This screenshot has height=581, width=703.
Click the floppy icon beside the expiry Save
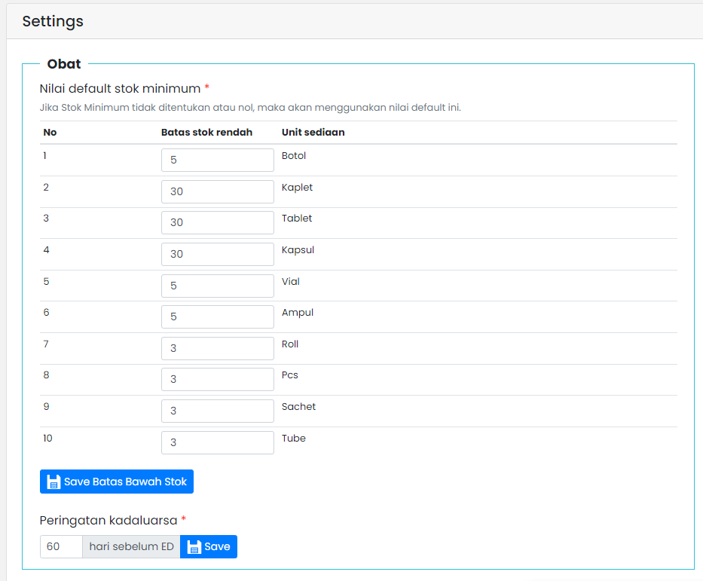coord(194,547)
